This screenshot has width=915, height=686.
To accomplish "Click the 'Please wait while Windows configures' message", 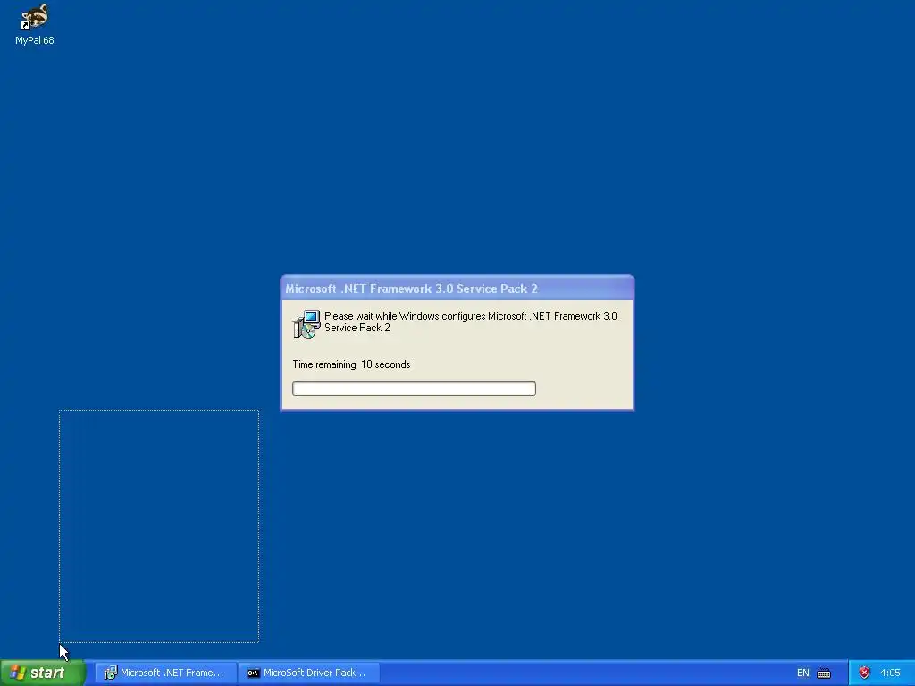I will point(470,322).
